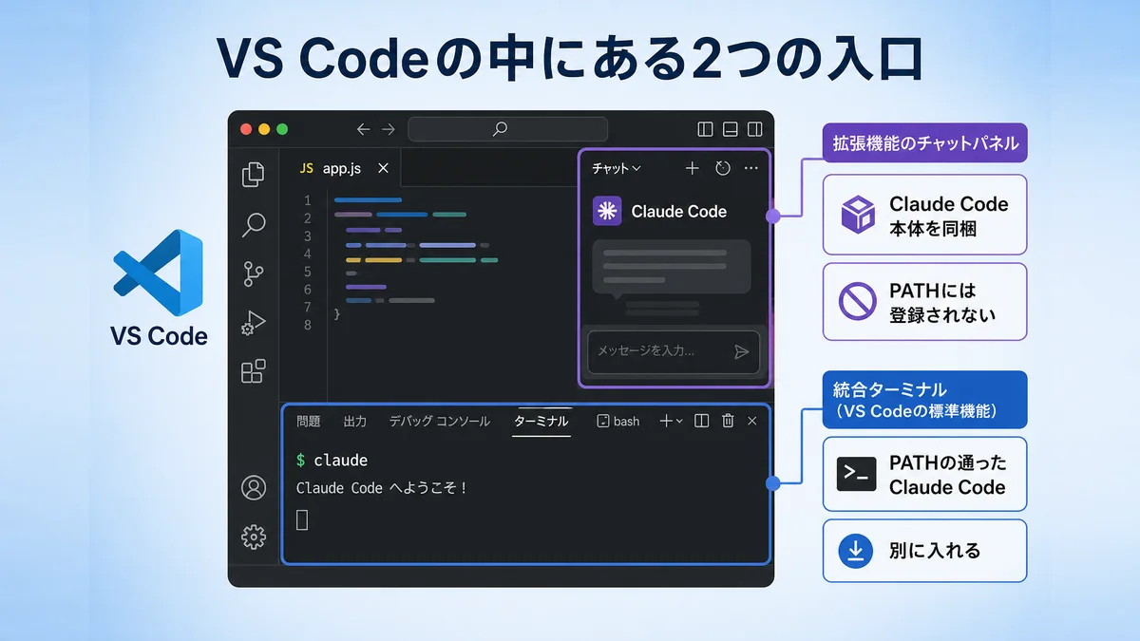Click 'Claude Code へようこそ！' terminal output
The width and height of the screenshot is (1140, 641).
click(382, 488)
